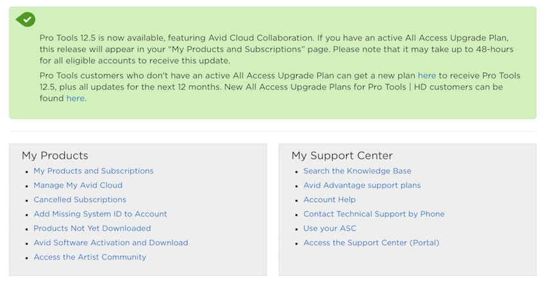Viewport: 545px width, 286px height.
Task: Search the Knowledge Base
Action: pyautogui.click(x=357, y=171)
